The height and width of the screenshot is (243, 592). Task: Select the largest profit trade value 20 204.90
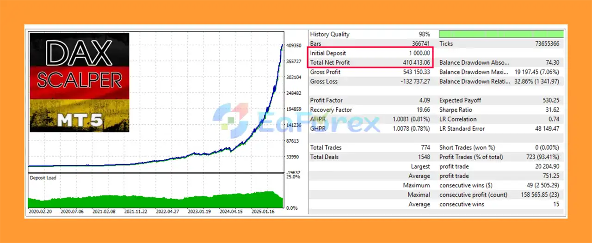coord(546,166)
